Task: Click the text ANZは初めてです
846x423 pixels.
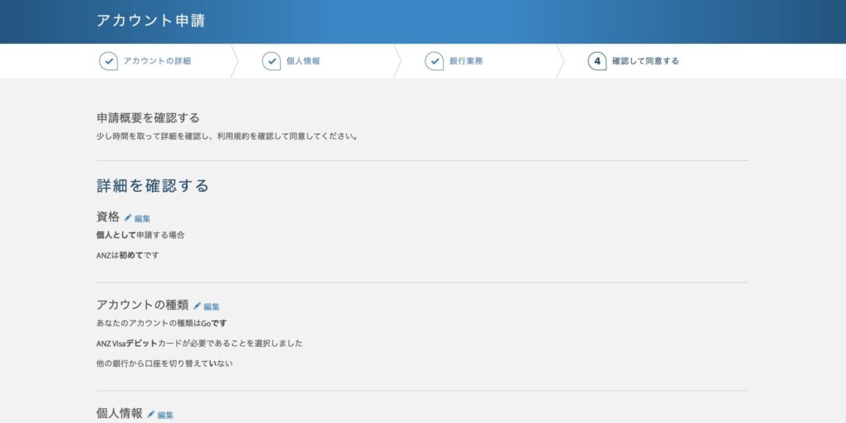Action: 128,255
